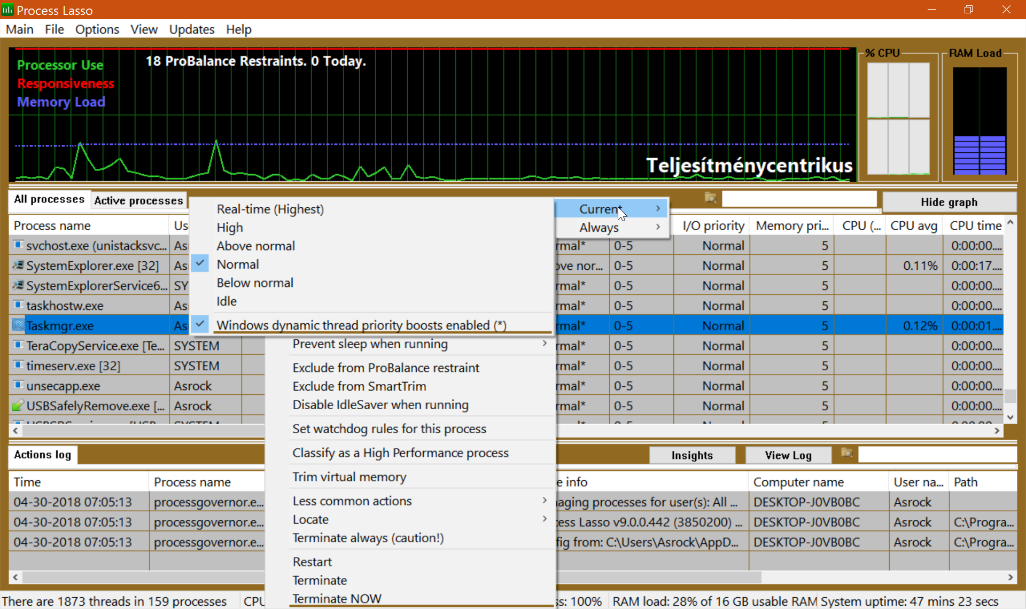Image resolution: width=1026 pixels, height=609 pixels.
Task: Open the Updates menu
Action: (x=192, y=29)
